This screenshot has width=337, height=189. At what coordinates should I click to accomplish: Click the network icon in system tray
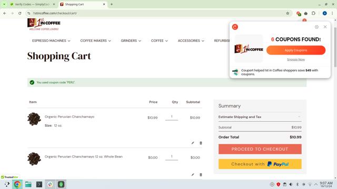coord(310,184)
